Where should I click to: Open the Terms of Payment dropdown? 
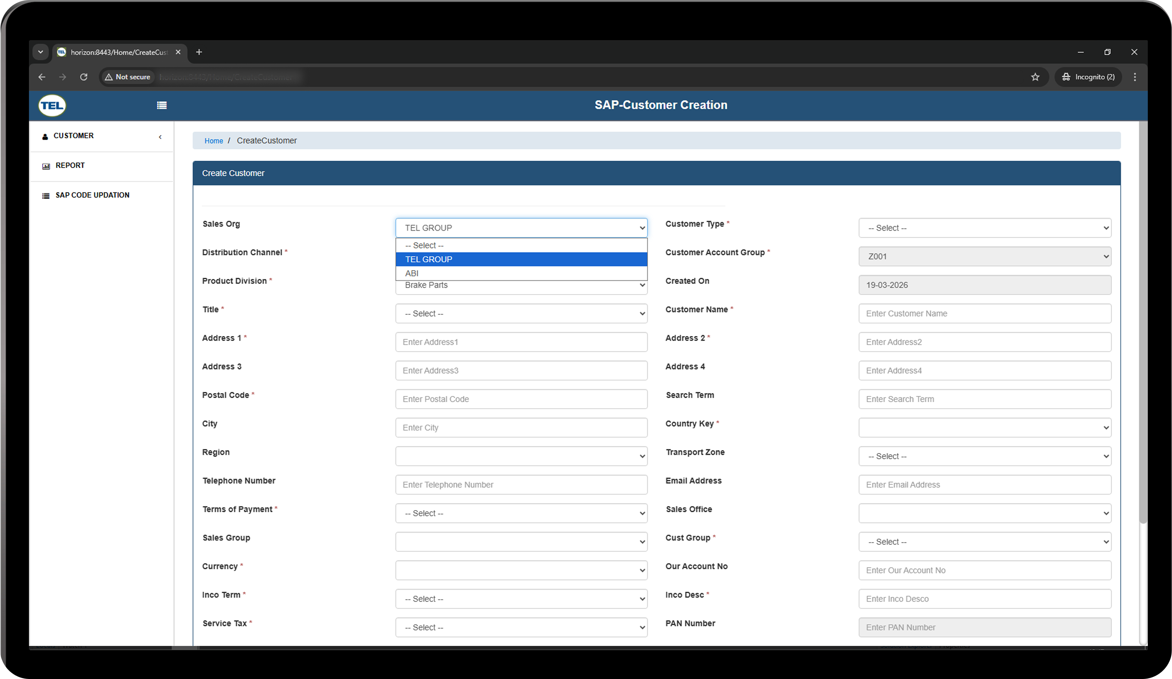click(521, 514)
